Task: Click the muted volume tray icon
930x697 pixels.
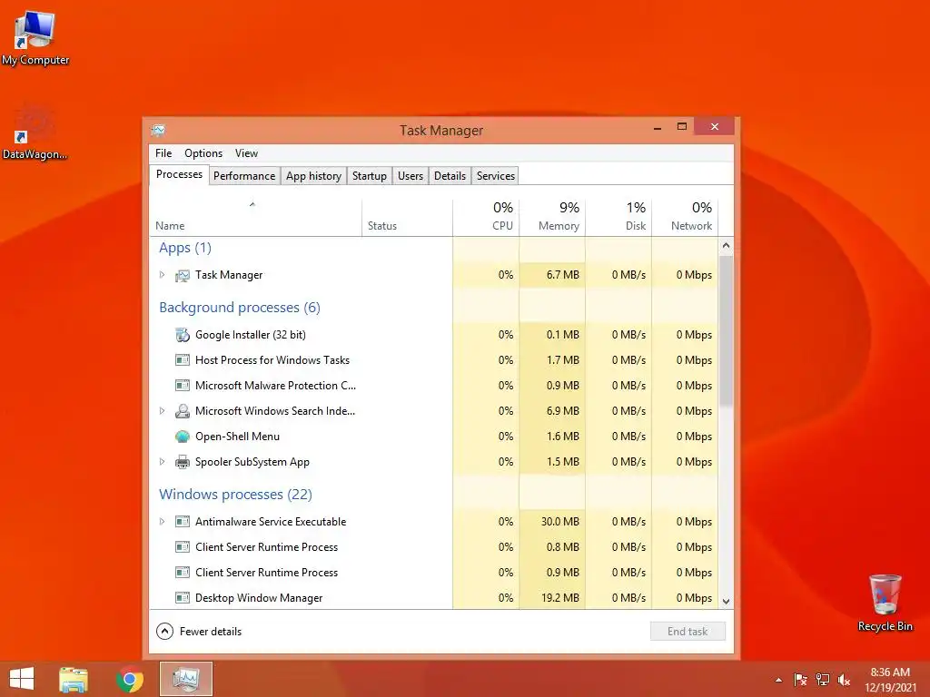Action: [x=844, y=680]
